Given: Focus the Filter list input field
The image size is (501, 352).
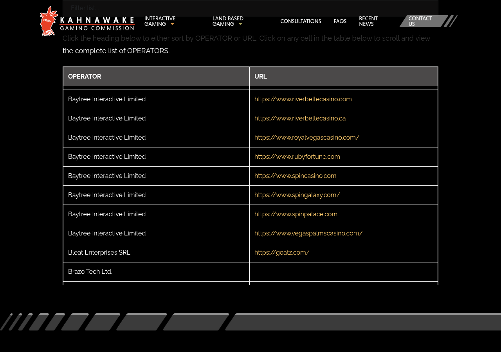Looking at the screenshot, I should [x=250, y=8].
